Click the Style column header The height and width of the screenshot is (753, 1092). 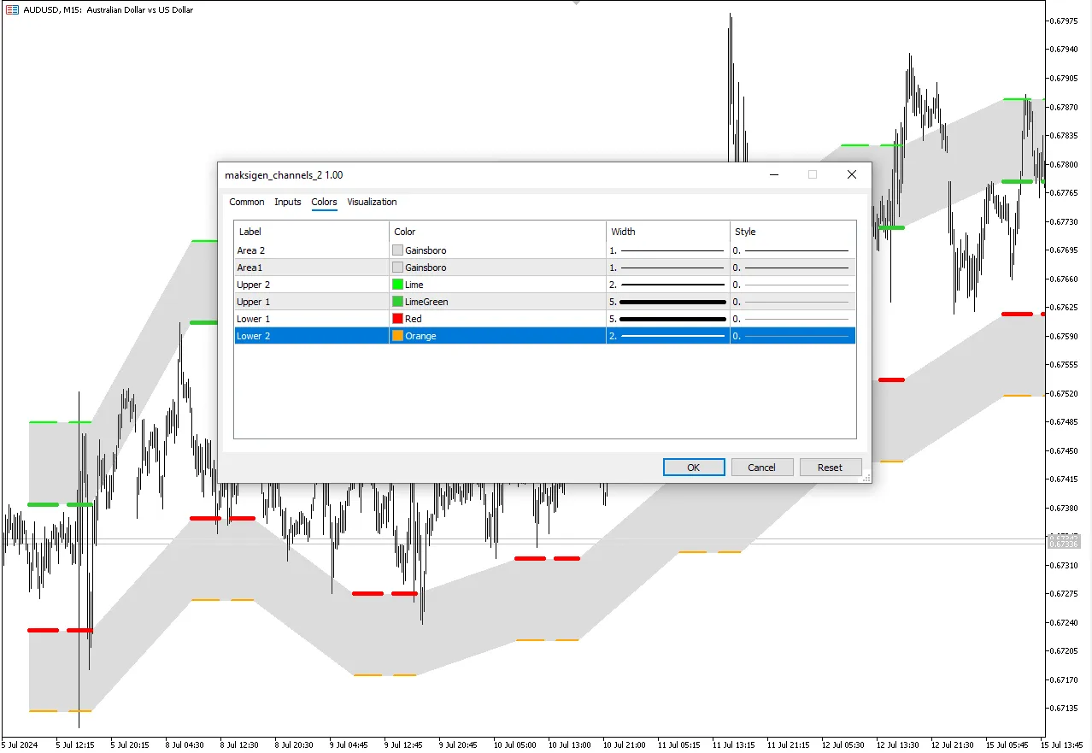click(793, 232)
